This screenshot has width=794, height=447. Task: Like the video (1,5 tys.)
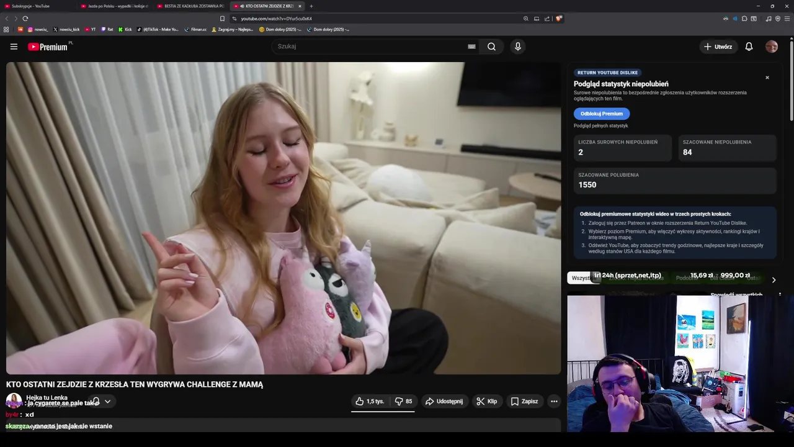pos(370,402)
